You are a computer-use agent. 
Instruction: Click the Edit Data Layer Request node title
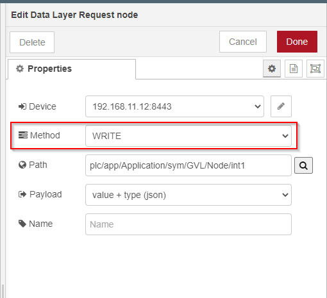pyautogui.click(x=74, y=15)
